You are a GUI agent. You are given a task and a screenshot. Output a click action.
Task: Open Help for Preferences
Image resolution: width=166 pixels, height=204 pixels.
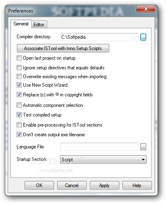[137, 185]
